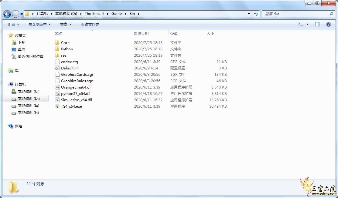Click the Simulation_x64.dll file name
Screen dimensions: 338x198
77,100
